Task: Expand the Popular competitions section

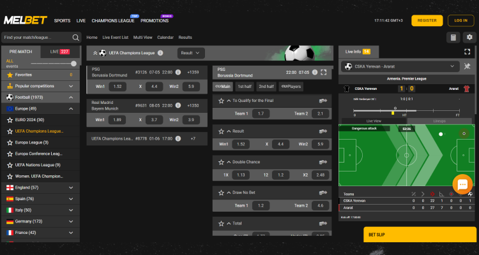Action: pos(71,86)
